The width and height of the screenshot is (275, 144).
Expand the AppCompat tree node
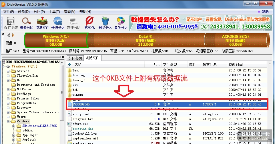(13, 135)
